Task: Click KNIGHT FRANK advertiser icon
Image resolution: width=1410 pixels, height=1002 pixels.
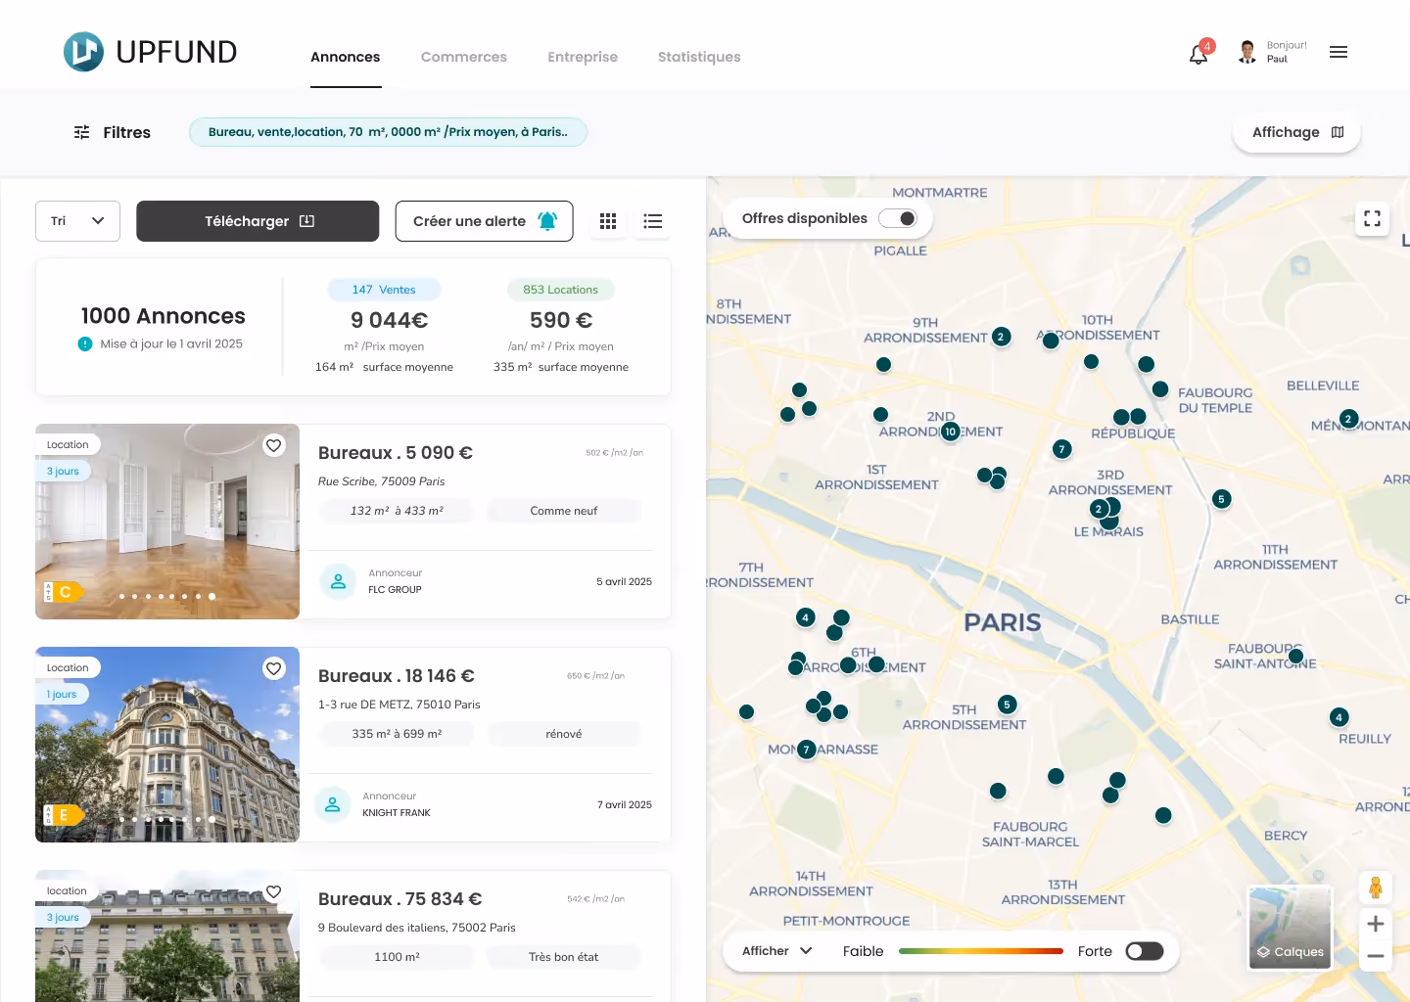Action: tap(332, 804)
